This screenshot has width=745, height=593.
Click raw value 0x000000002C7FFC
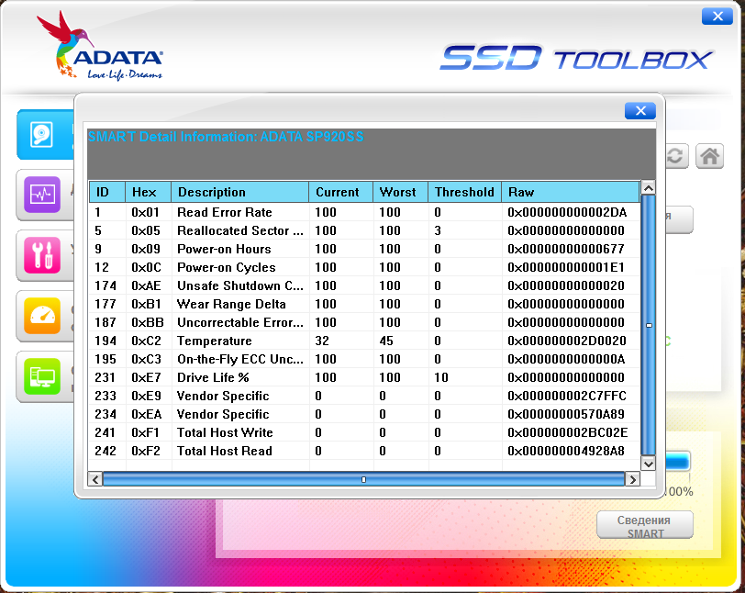(567, 396)
